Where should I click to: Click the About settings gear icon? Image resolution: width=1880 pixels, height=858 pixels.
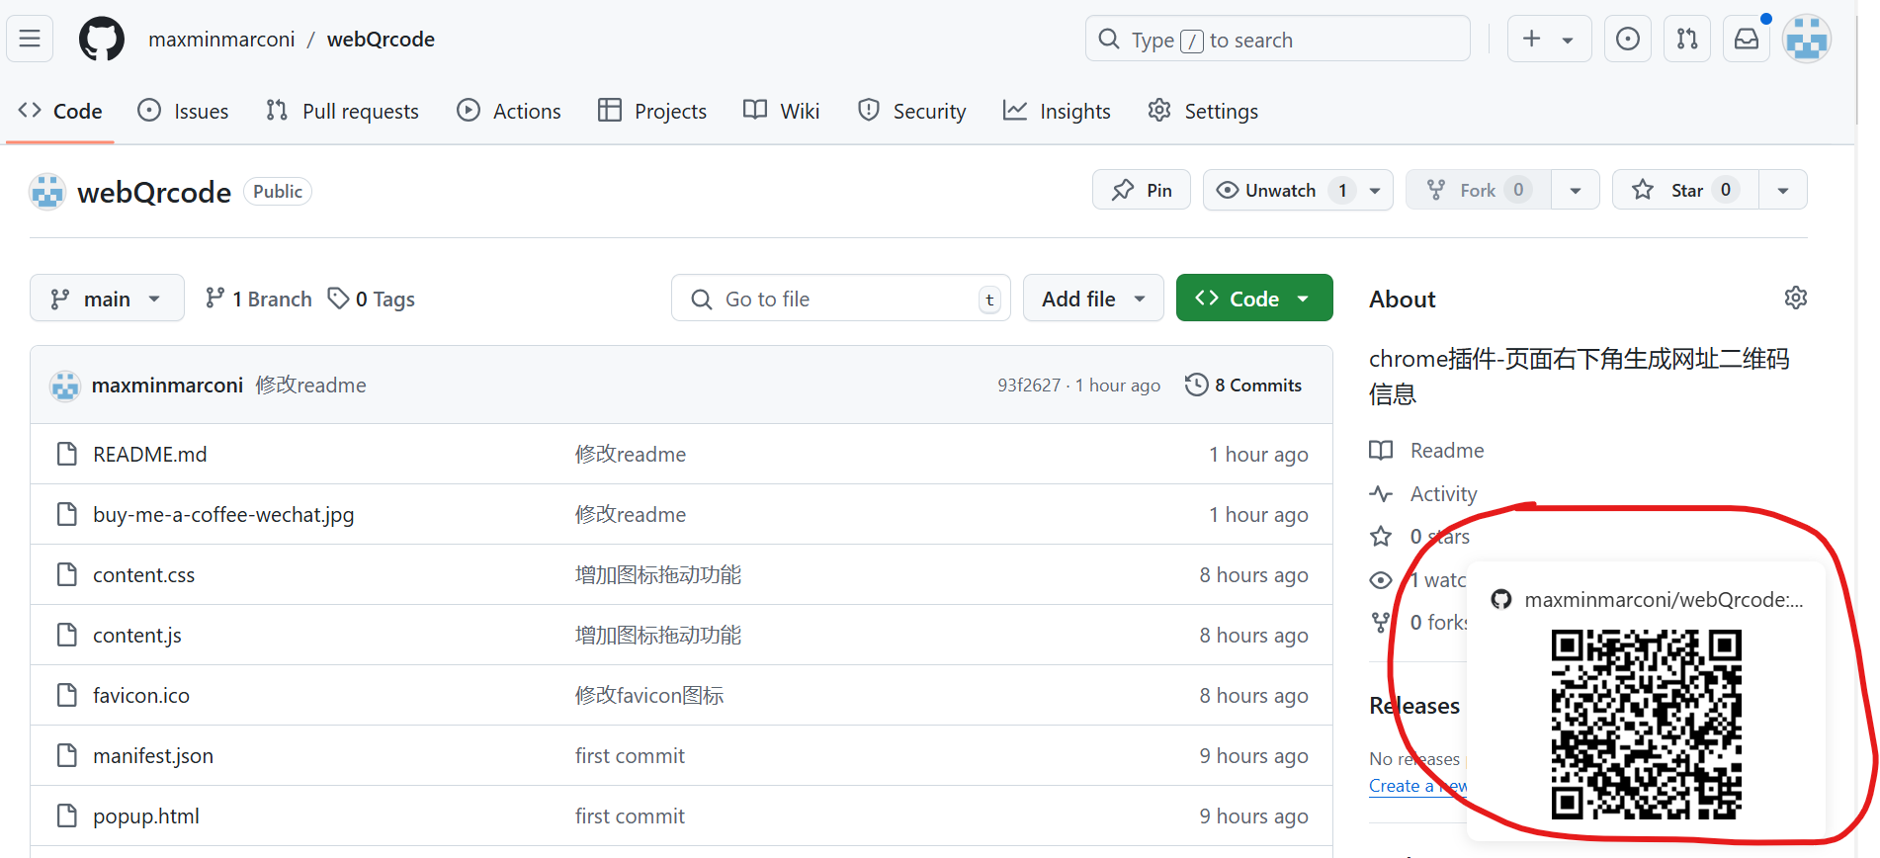[1796, 298]
